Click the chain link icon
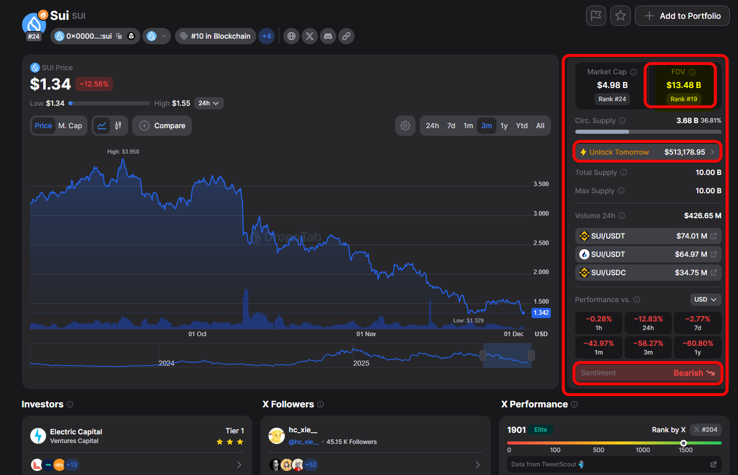Image resolution: width=738 pixels, height=475 pixels. click(x=346, y=36)
